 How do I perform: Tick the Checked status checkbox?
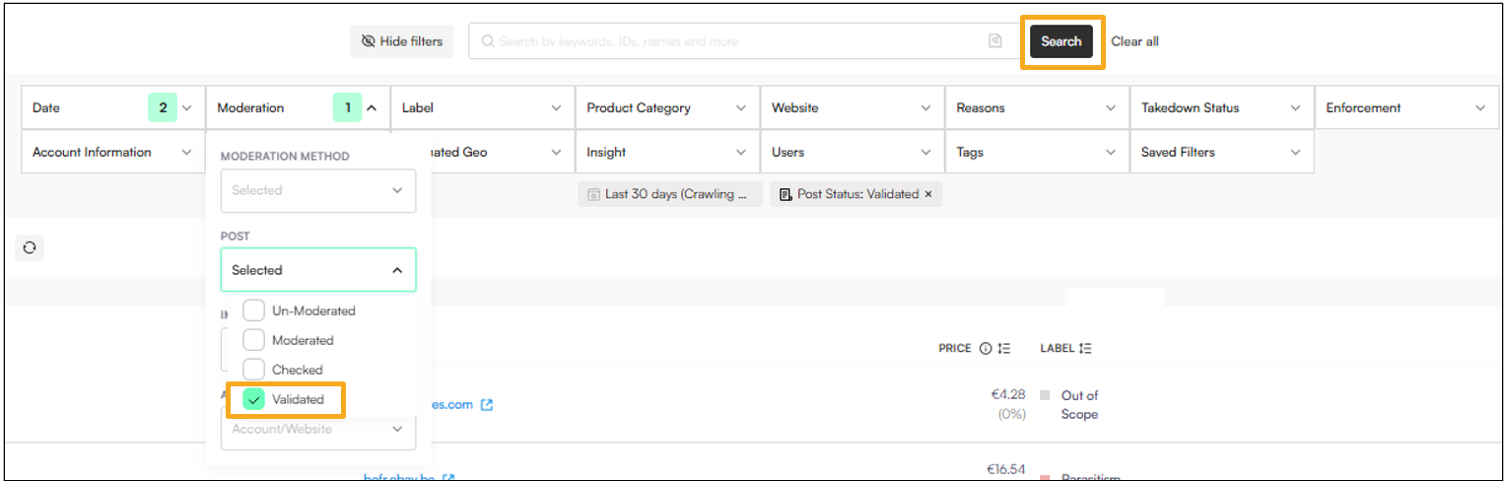click(254, 370)
